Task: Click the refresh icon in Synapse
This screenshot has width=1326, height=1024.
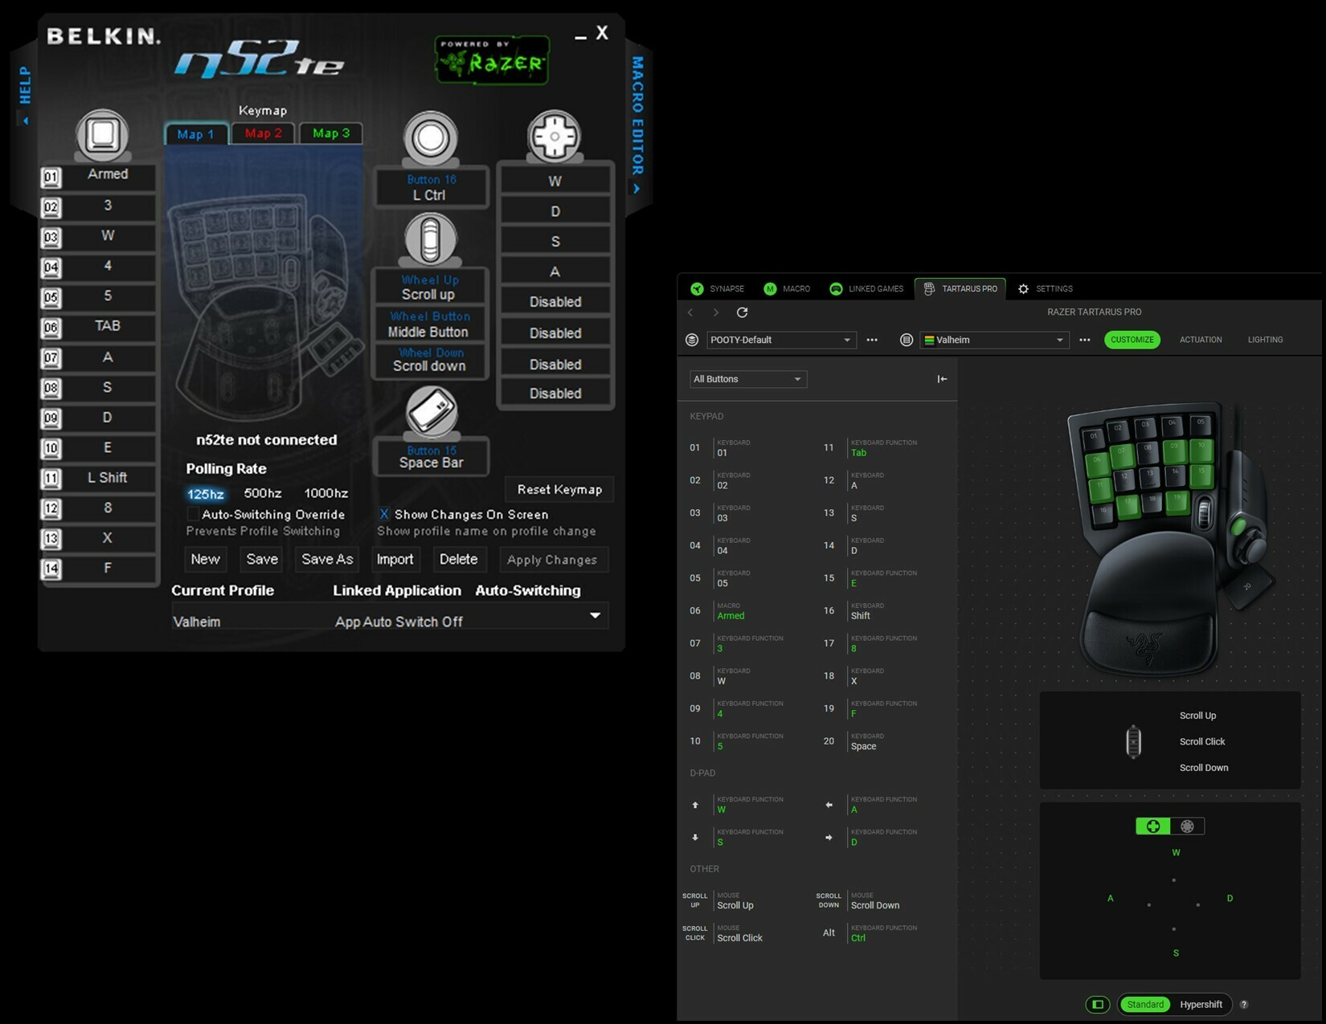Action: (x=742, y=312)
